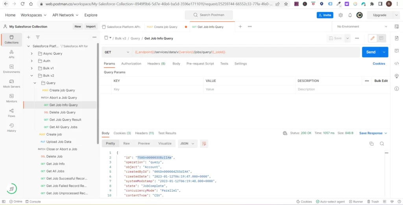
Task: Open the documentation icon in right sidebar
Action: click(x=397, y=38)
